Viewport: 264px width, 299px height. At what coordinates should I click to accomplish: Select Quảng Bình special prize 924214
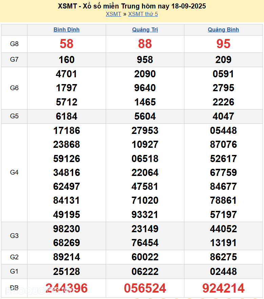(x=223, y=288)
